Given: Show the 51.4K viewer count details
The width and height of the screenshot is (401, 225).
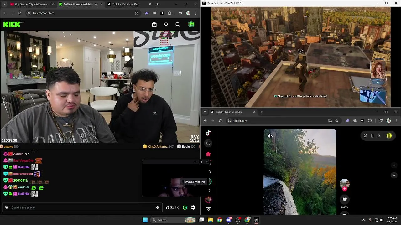Looking at the screenshot, I should pos(172,207).
